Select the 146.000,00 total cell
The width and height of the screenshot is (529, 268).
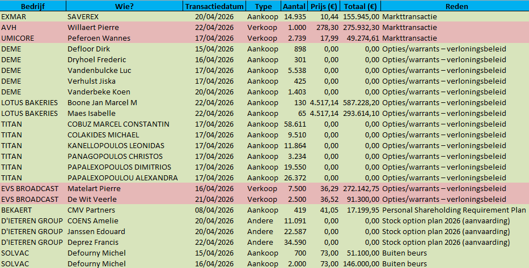(x=361, y=263)
